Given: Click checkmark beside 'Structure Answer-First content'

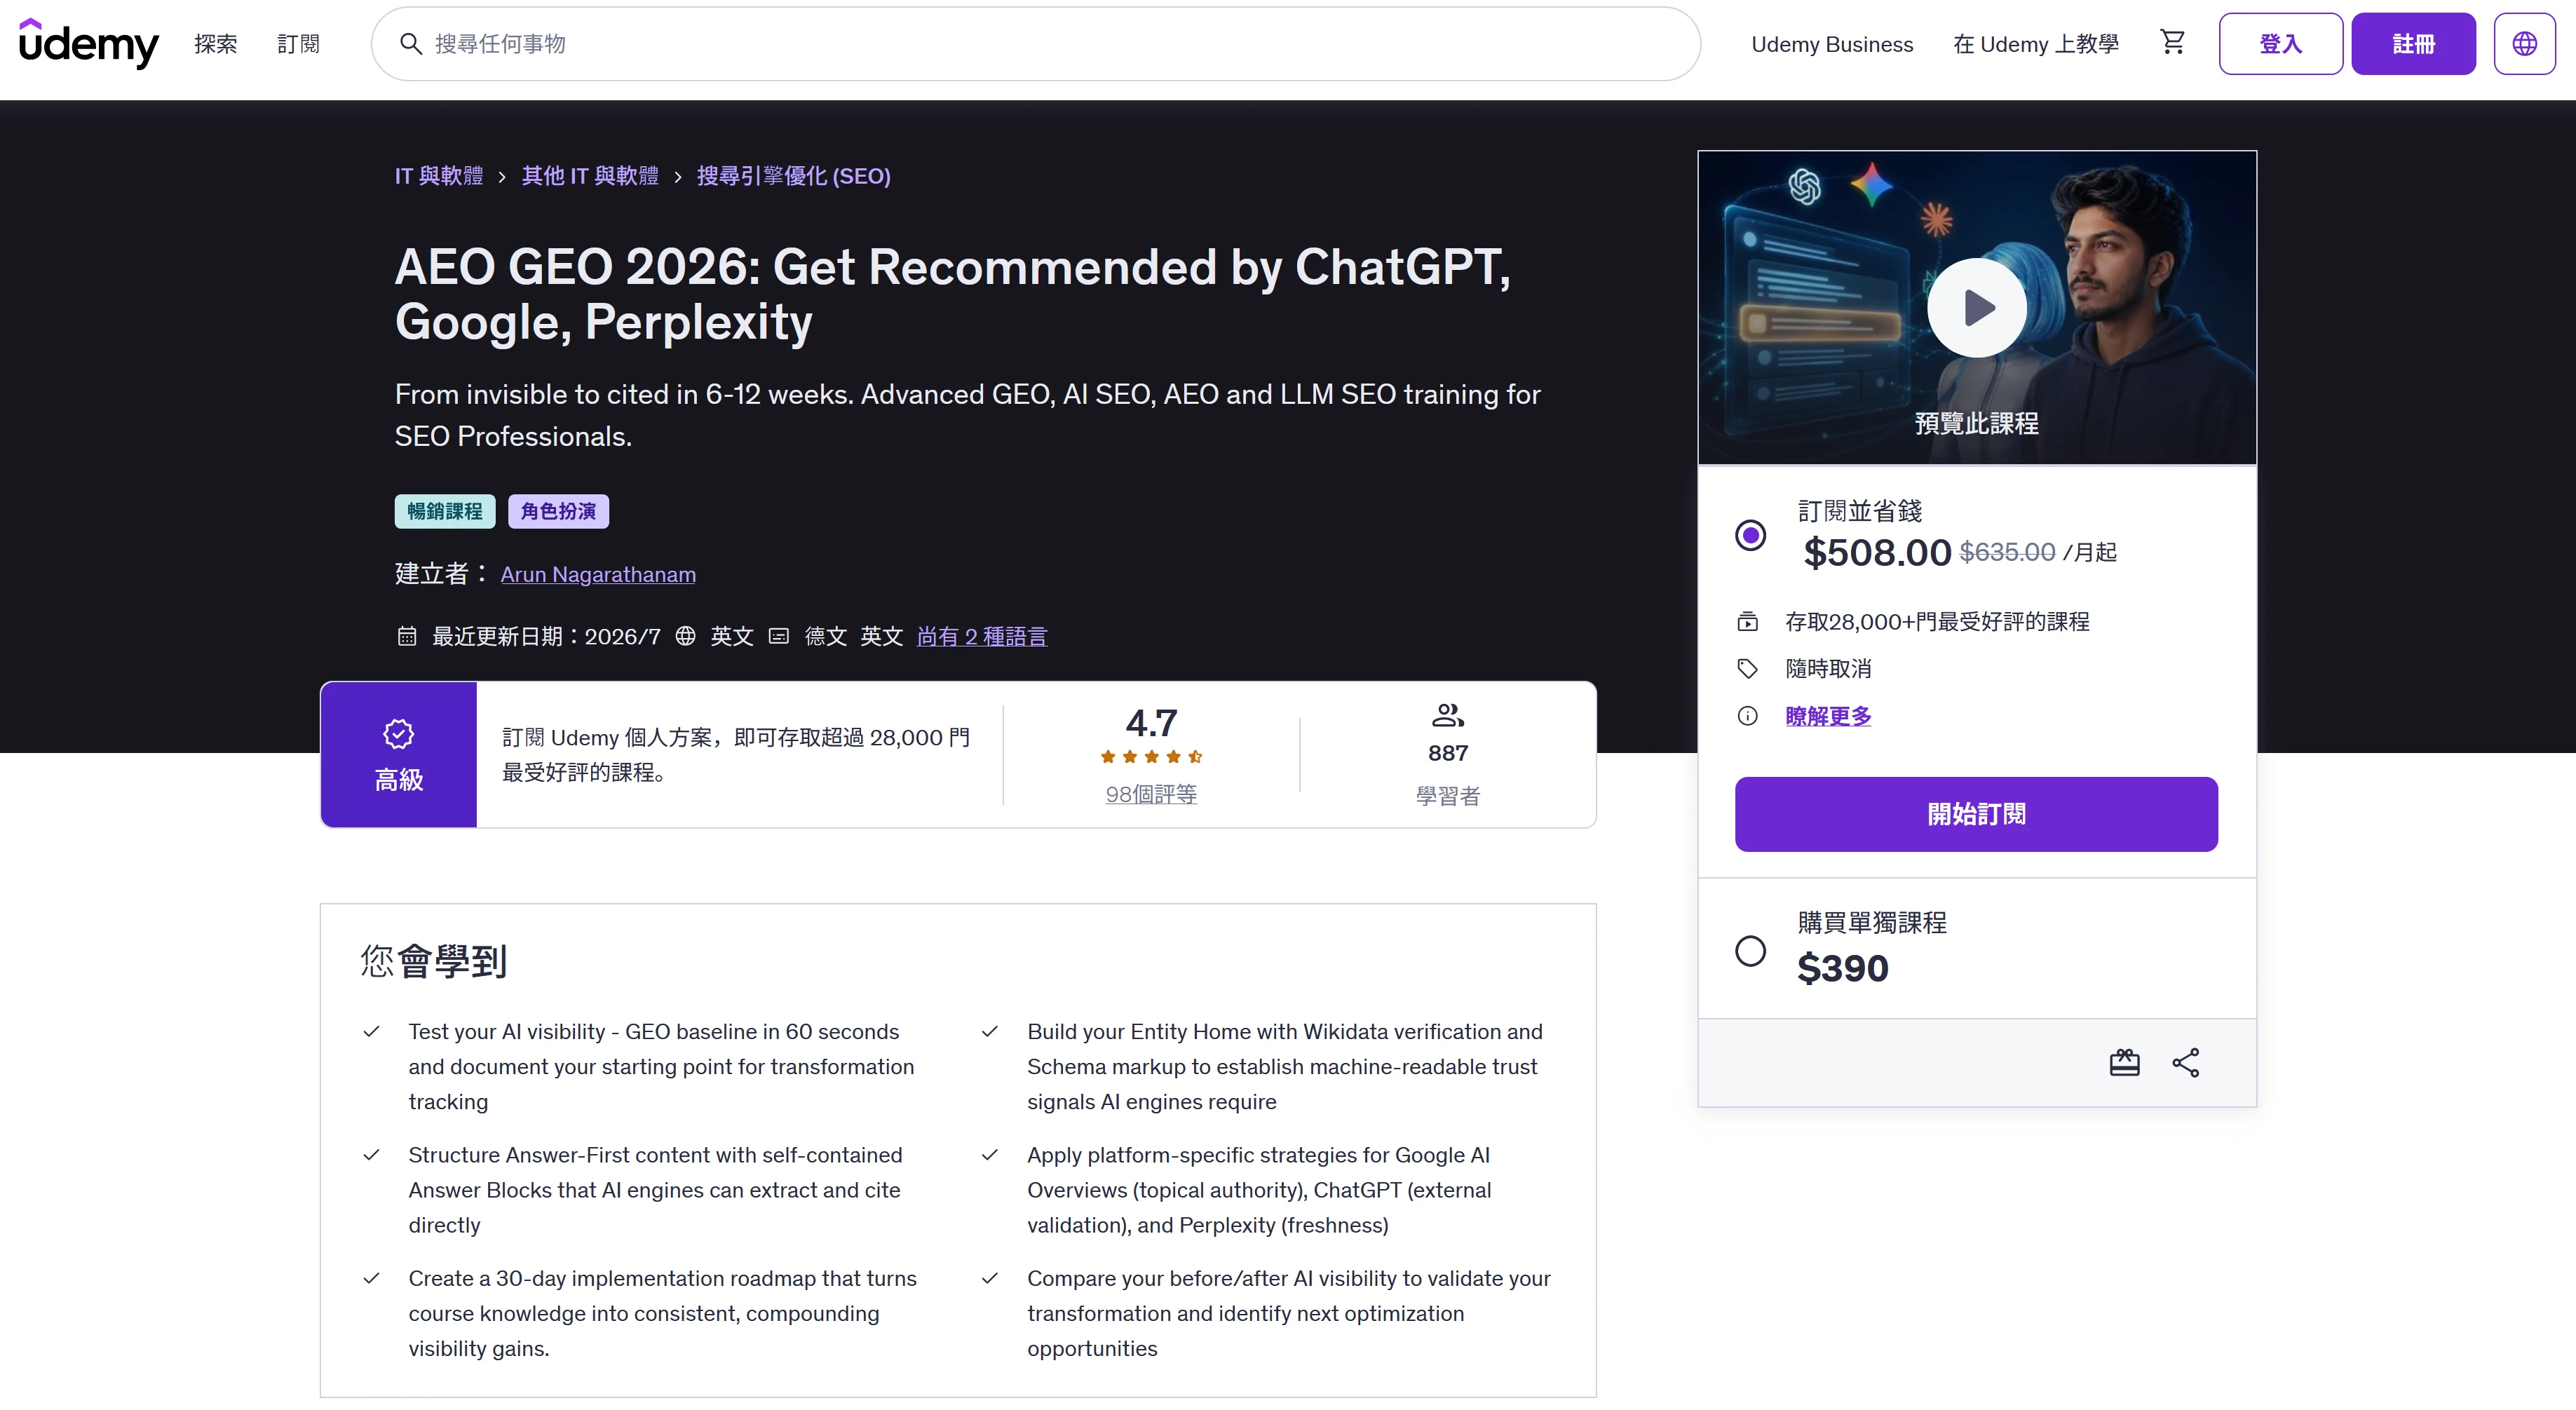Looking at the screenshot, I should pos(371,1155).
